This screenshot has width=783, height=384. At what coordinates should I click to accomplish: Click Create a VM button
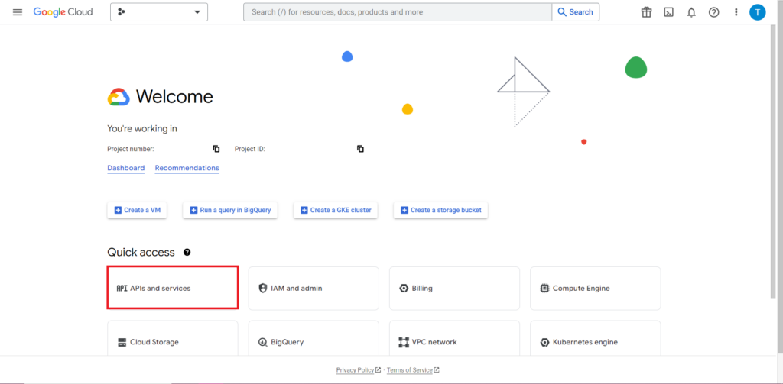tap(138, 210)
